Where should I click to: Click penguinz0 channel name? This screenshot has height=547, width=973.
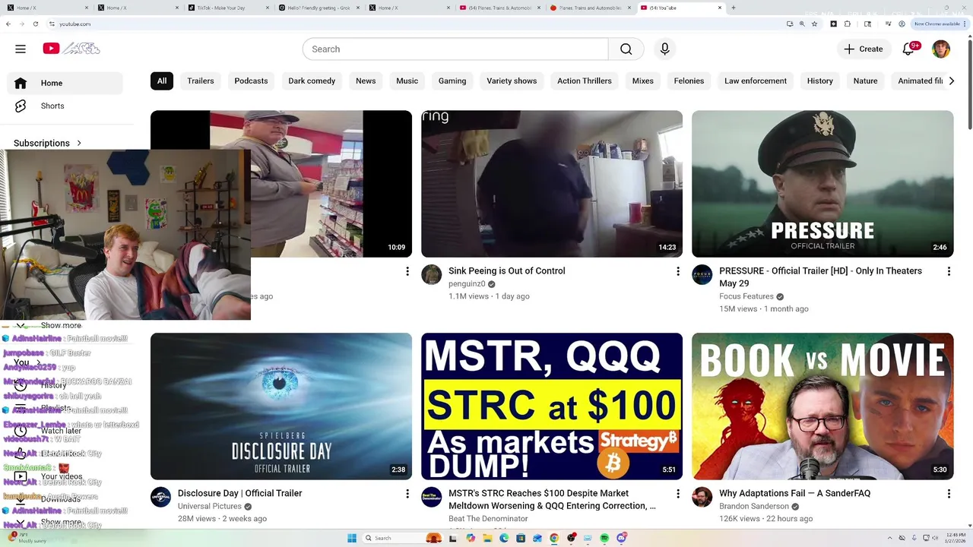(467, 284)
